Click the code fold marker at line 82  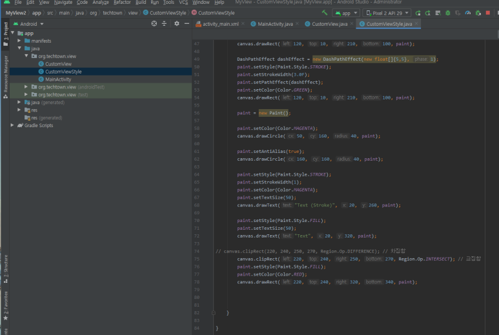click(214, 312)
